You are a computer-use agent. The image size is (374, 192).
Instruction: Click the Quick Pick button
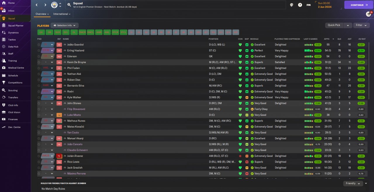click(x=334, y=25)
